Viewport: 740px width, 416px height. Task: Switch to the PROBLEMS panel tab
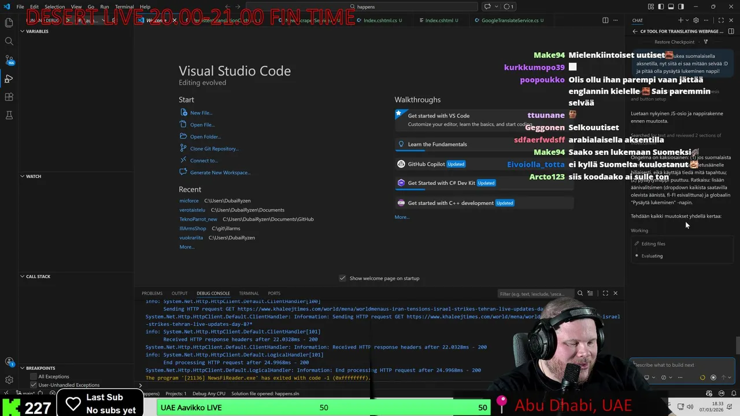tap(152, 294)
